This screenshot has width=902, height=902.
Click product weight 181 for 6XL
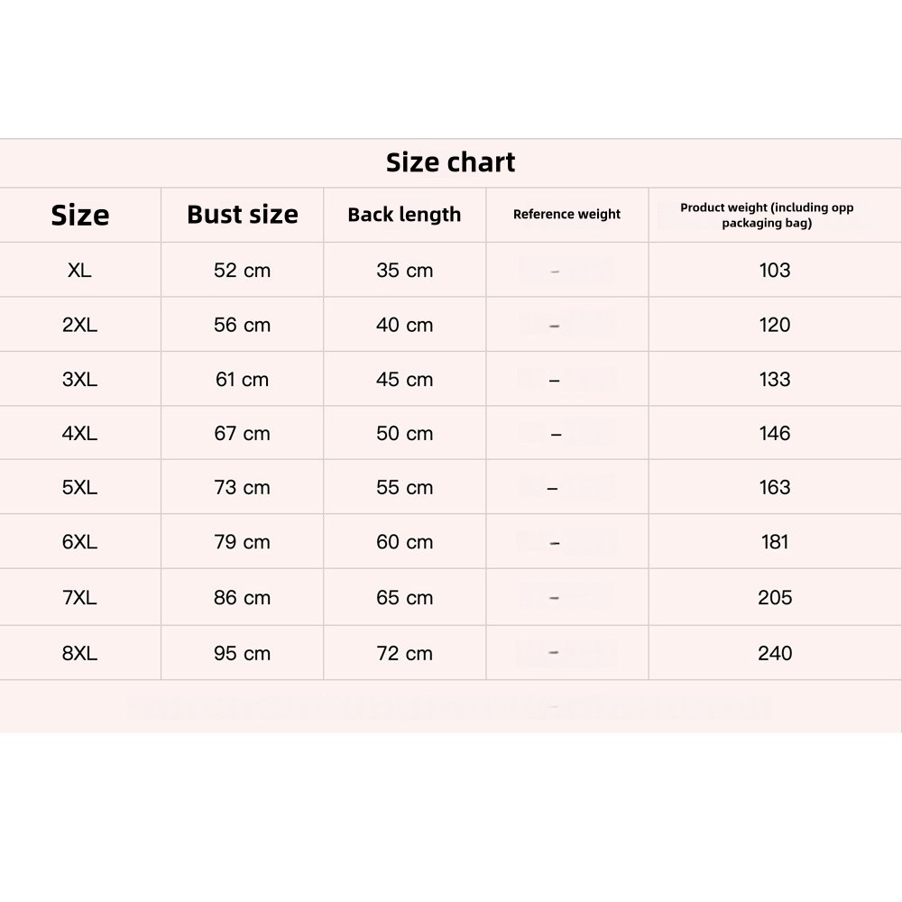(775, 542)
